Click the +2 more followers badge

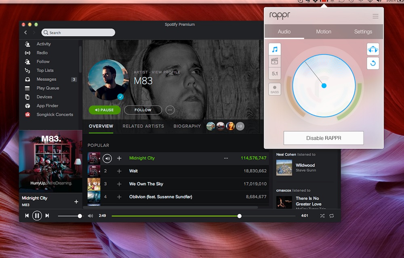(x=240, y=126)
